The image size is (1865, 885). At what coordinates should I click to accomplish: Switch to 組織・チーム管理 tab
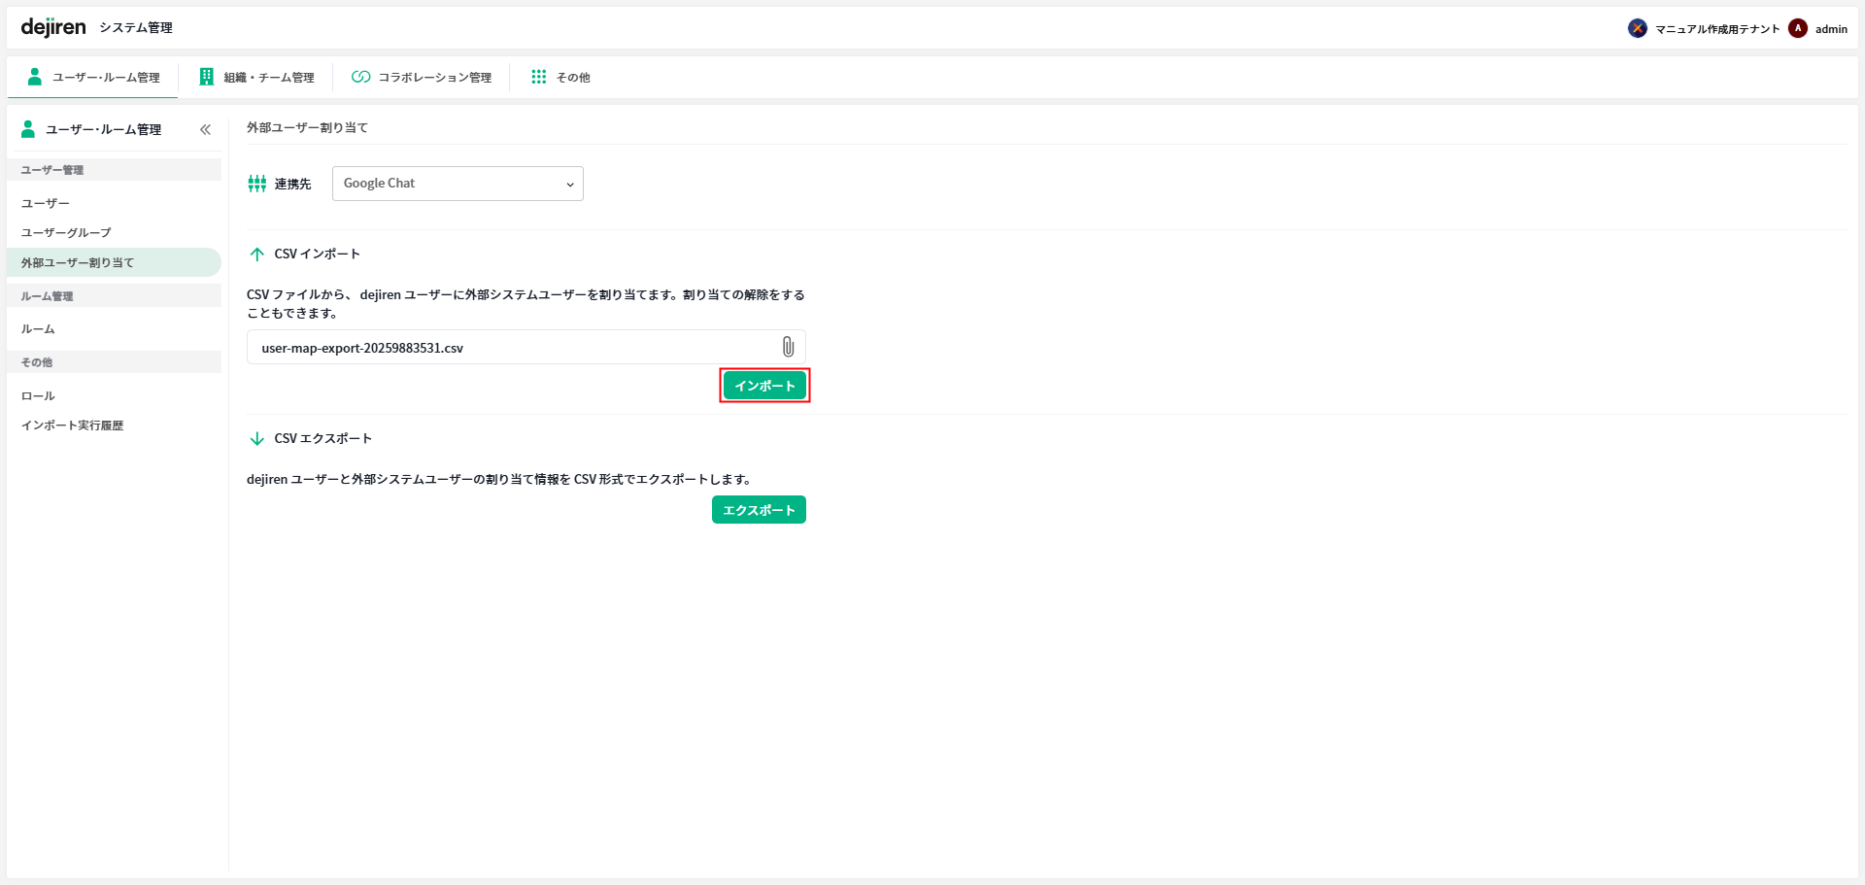tap(256, 78)
